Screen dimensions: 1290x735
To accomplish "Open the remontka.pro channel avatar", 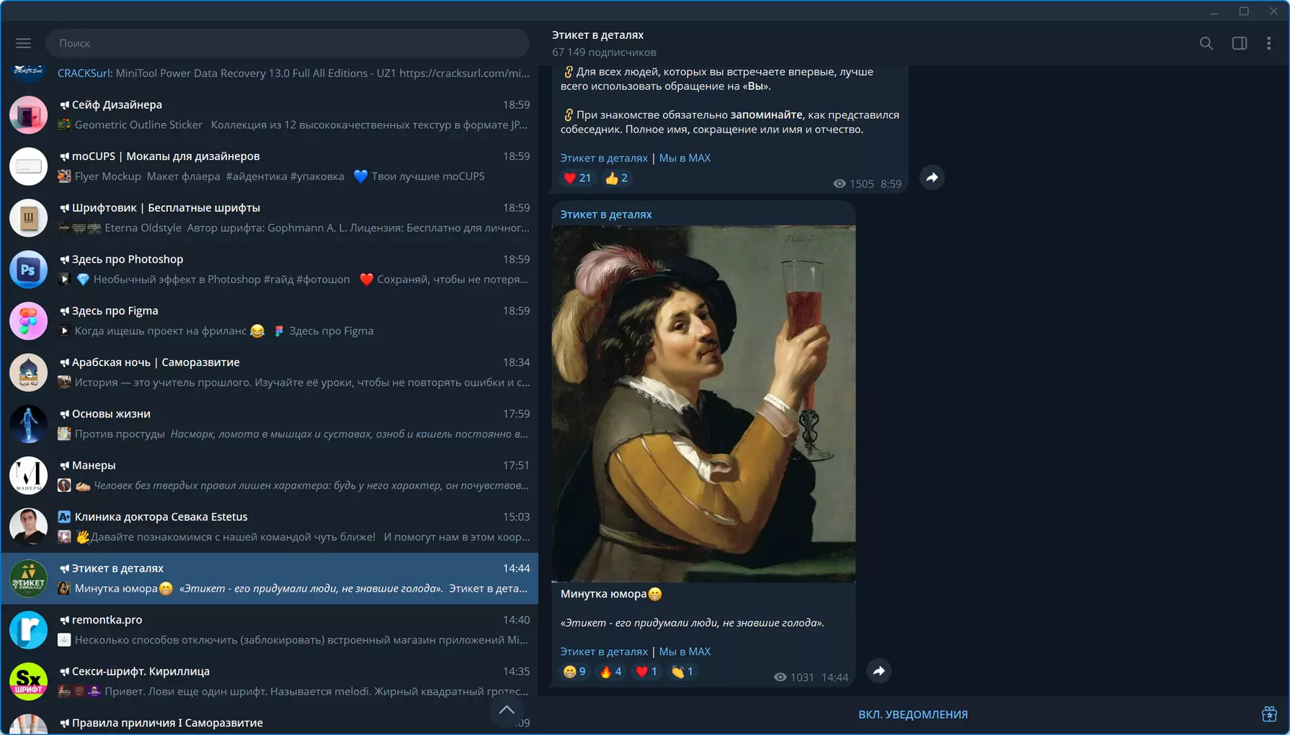I will tap(28, 630).
